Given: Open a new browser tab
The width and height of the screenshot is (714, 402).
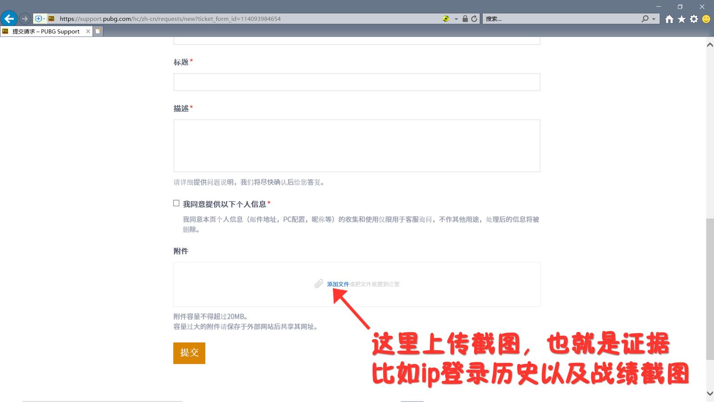Looking at the screenshot, I should coord(98,31).
